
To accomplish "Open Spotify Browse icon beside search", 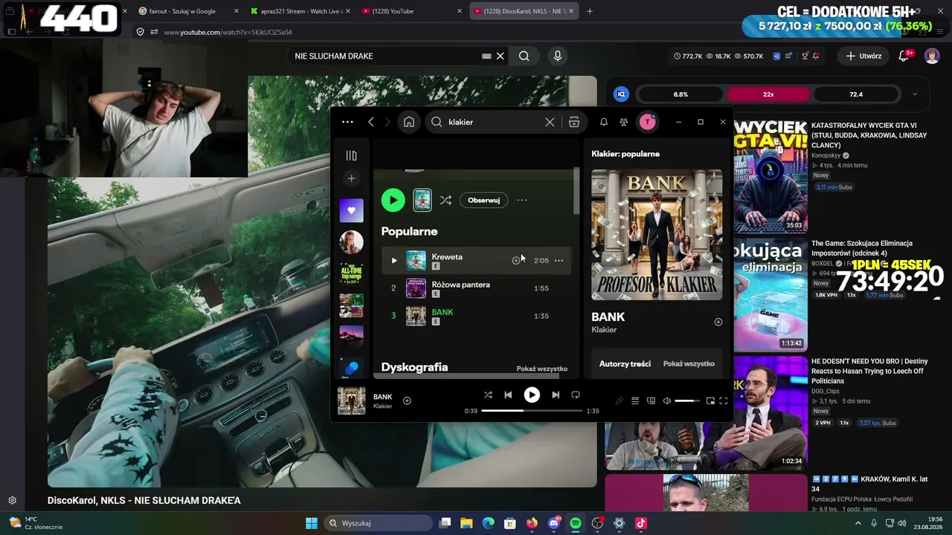I will click(x=574, y=122).
